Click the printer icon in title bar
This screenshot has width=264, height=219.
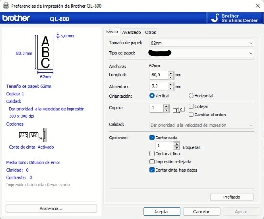[6, 6]
